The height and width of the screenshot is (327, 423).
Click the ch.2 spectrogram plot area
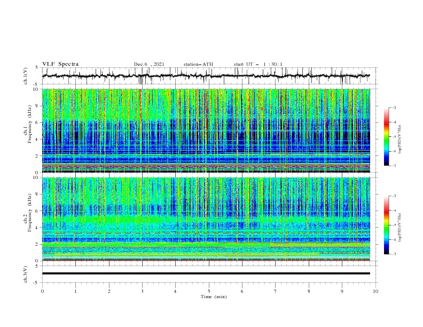[x=206, y=219]
